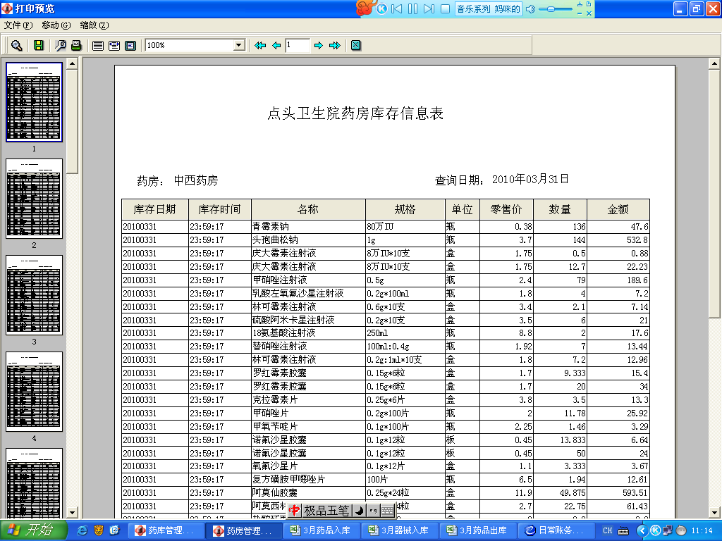
Task: Go to previous page left arrow
Action: click(x=276, y=46)
